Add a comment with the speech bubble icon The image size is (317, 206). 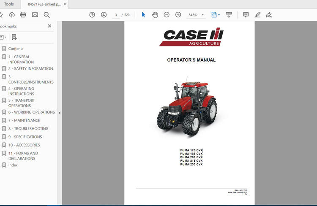point(246,15)
